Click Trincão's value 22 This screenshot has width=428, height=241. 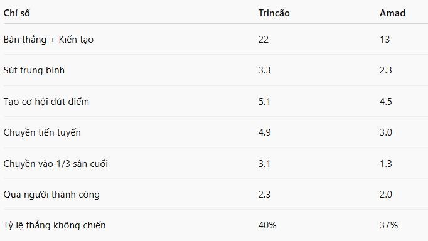pyautogui.click(x=264, y=40)
